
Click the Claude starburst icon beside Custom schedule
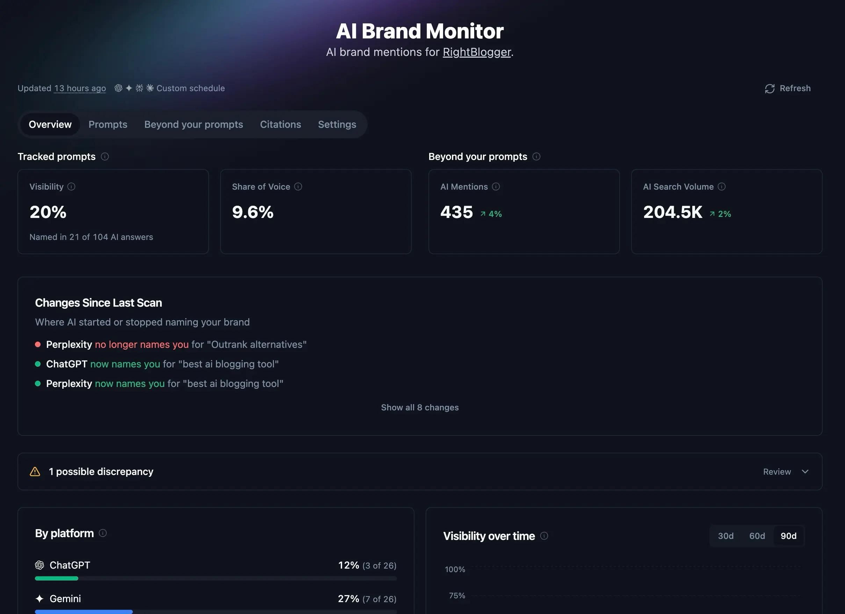[150, 88]
